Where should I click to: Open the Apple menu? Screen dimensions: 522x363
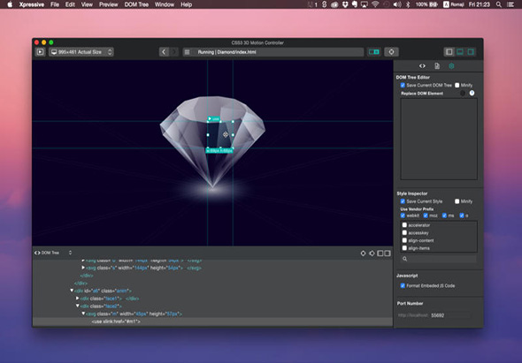[x=10, y=4]
